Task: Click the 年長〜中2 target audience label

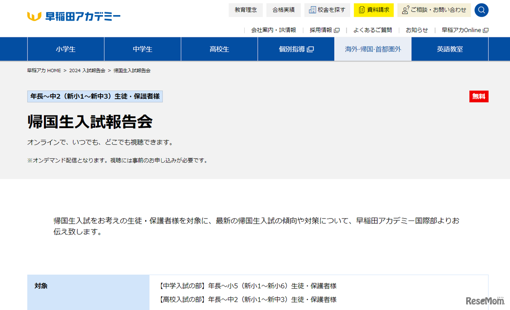Action: point(95,96)
